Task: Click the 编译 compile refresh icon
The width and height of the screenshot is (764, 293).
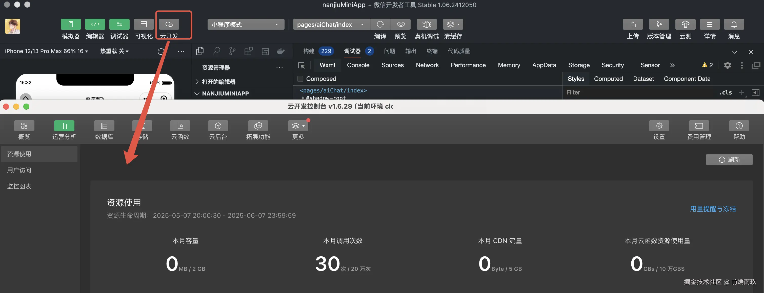Action: [380, 24]
